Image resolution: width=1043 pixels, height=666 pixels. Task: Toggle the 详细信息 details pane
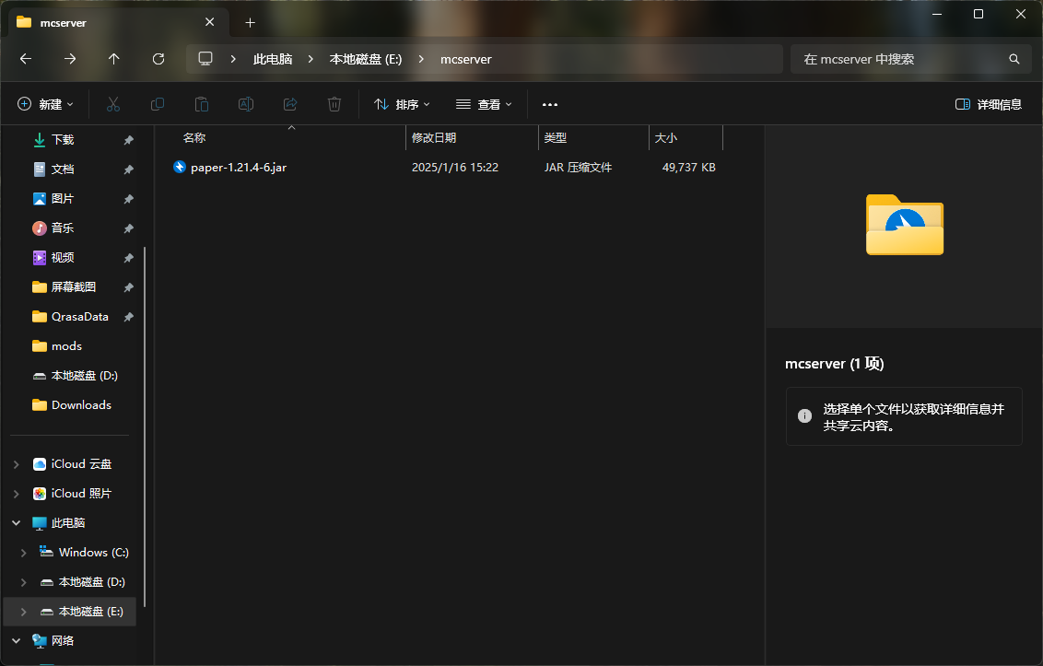point(989,105)
